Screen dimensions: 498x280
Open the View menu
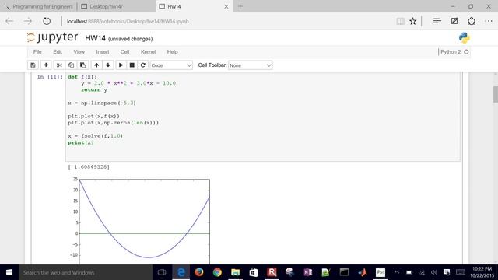(79, 52)
